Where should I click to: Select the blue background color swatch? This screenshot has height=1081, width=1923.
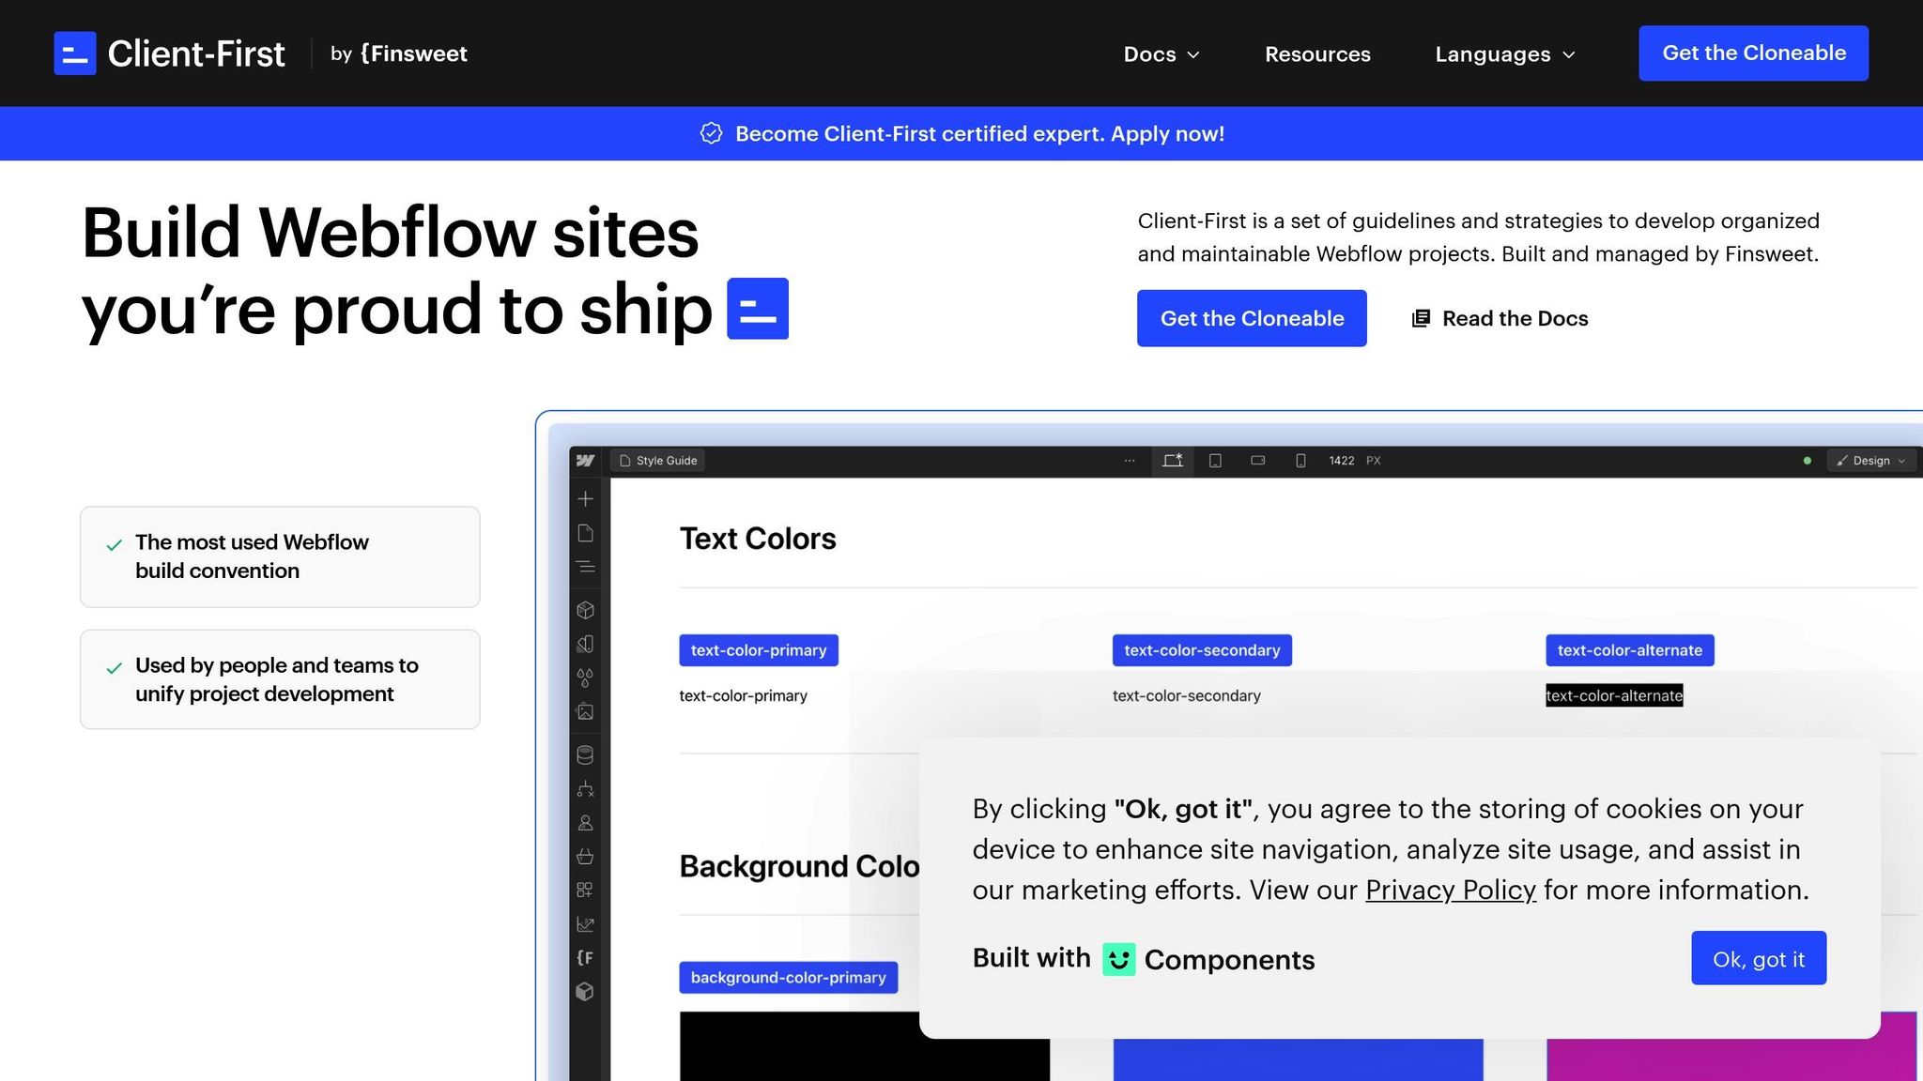click(1299, 1059)
